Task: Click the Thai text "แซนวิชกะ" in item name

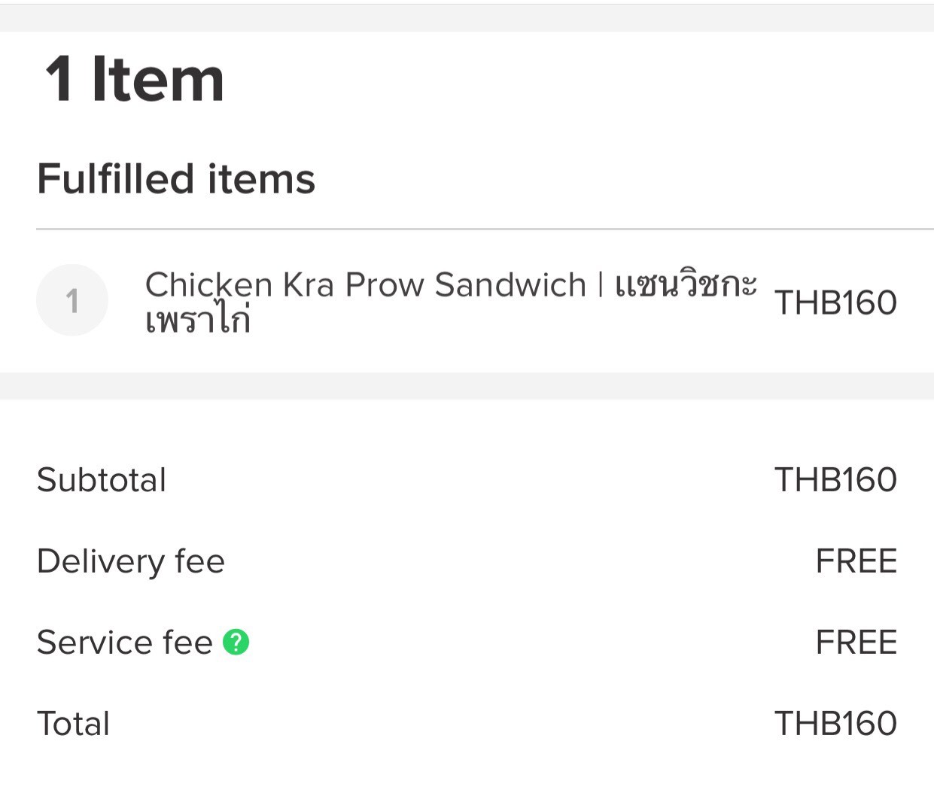Action: click(686, 284)
